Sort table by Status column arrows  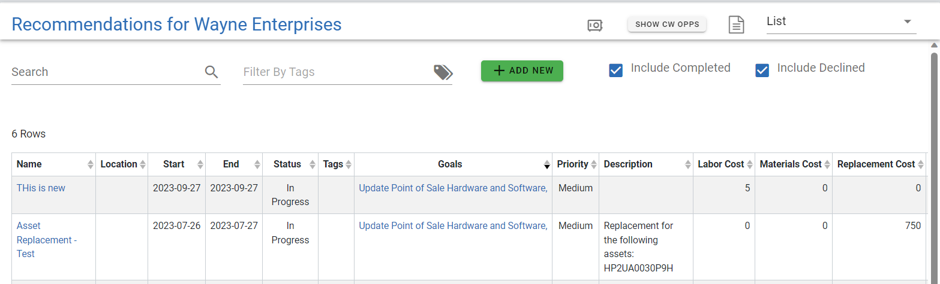313,164
